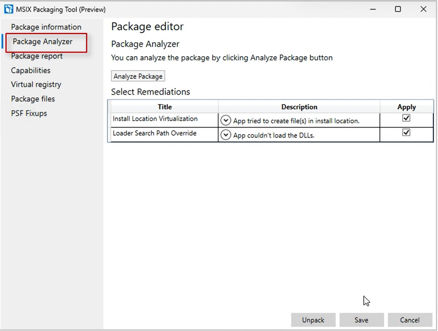The image size is (438, 331).
Task: Show the PSF Fixups page
Action: pos(29,114)
